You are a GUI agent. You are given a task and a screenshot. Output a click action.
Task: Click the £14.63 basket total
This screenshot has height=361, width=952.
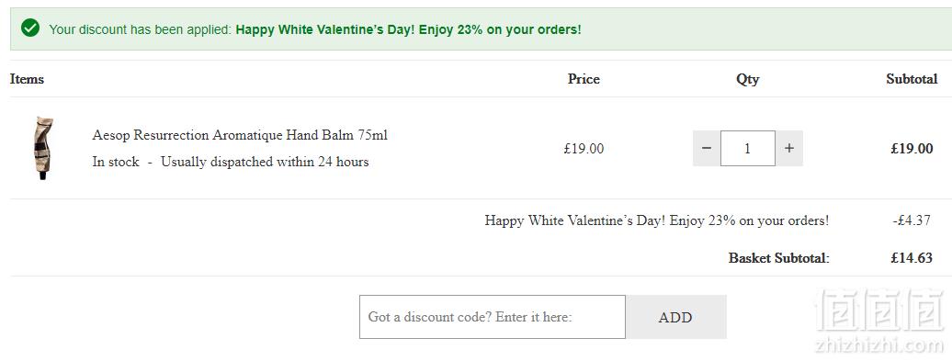coord(912,258)
